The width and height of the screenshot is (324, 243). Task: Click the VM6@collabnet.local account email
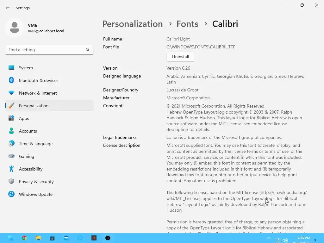(x=46, y=31)
